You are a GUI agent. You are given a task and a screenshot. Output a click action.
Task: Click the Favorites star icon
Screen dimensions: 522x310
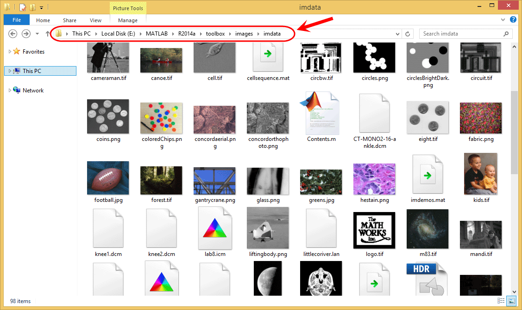[x=17, y=51]
